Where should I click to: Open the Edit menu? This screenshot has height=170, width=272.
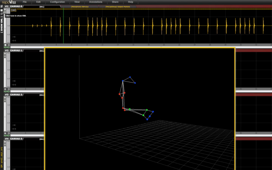38,2
